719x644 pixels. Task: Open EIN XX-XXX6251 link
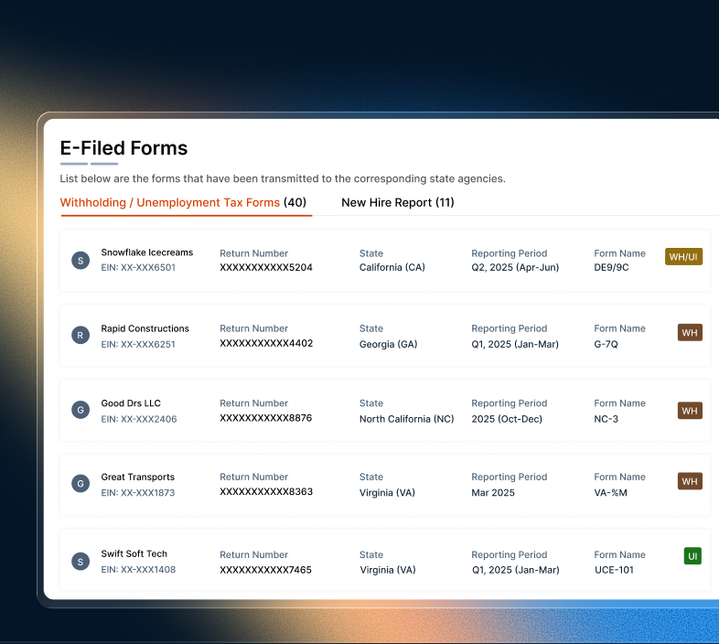[138, 345]
